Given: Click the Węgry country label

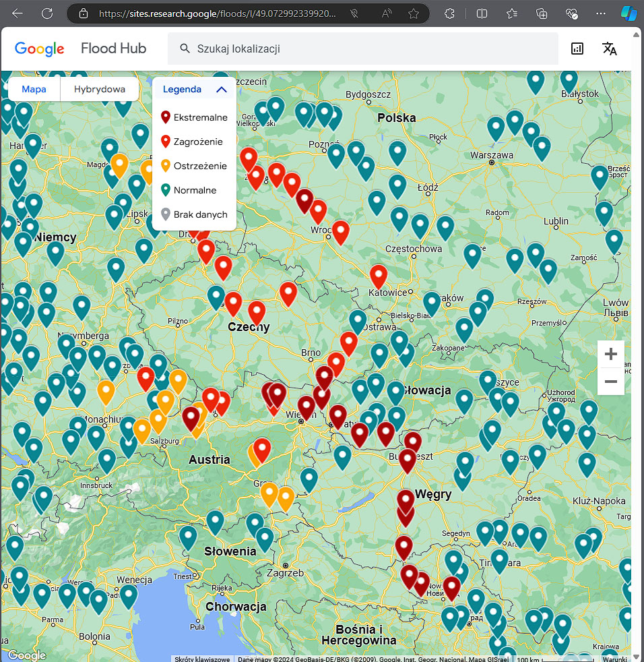Looking at the screenshot, I should [x=433, y=494].
